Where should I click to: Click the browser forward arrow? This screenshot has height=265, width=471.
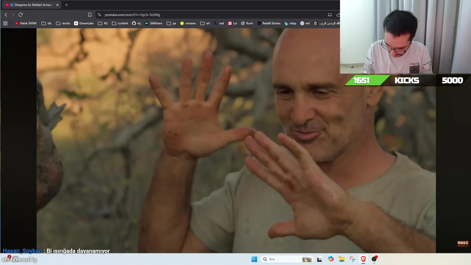(13, 15)
